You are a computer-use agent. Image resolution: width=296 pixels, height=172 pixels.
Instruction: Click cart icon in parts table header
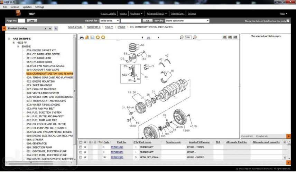point(85,142)
